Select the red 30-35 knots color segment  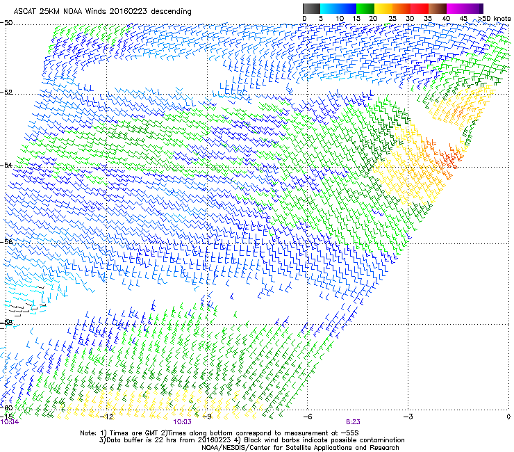click(420, 8)
